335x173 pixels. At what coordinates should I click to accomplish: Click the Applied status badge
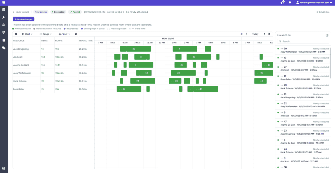pos(75,12)
